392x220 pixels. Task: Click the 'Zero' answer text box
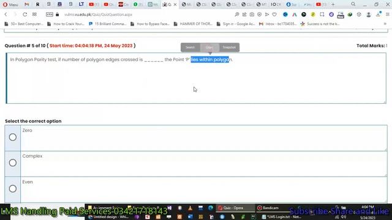[204, 138]
